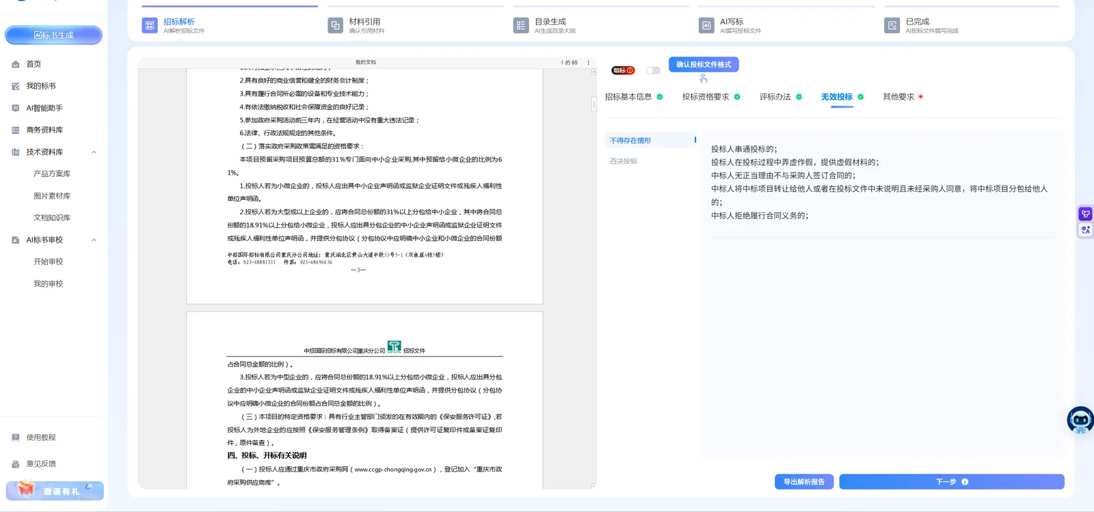Open 我的标书 in sidebar

tap(41, 86)
